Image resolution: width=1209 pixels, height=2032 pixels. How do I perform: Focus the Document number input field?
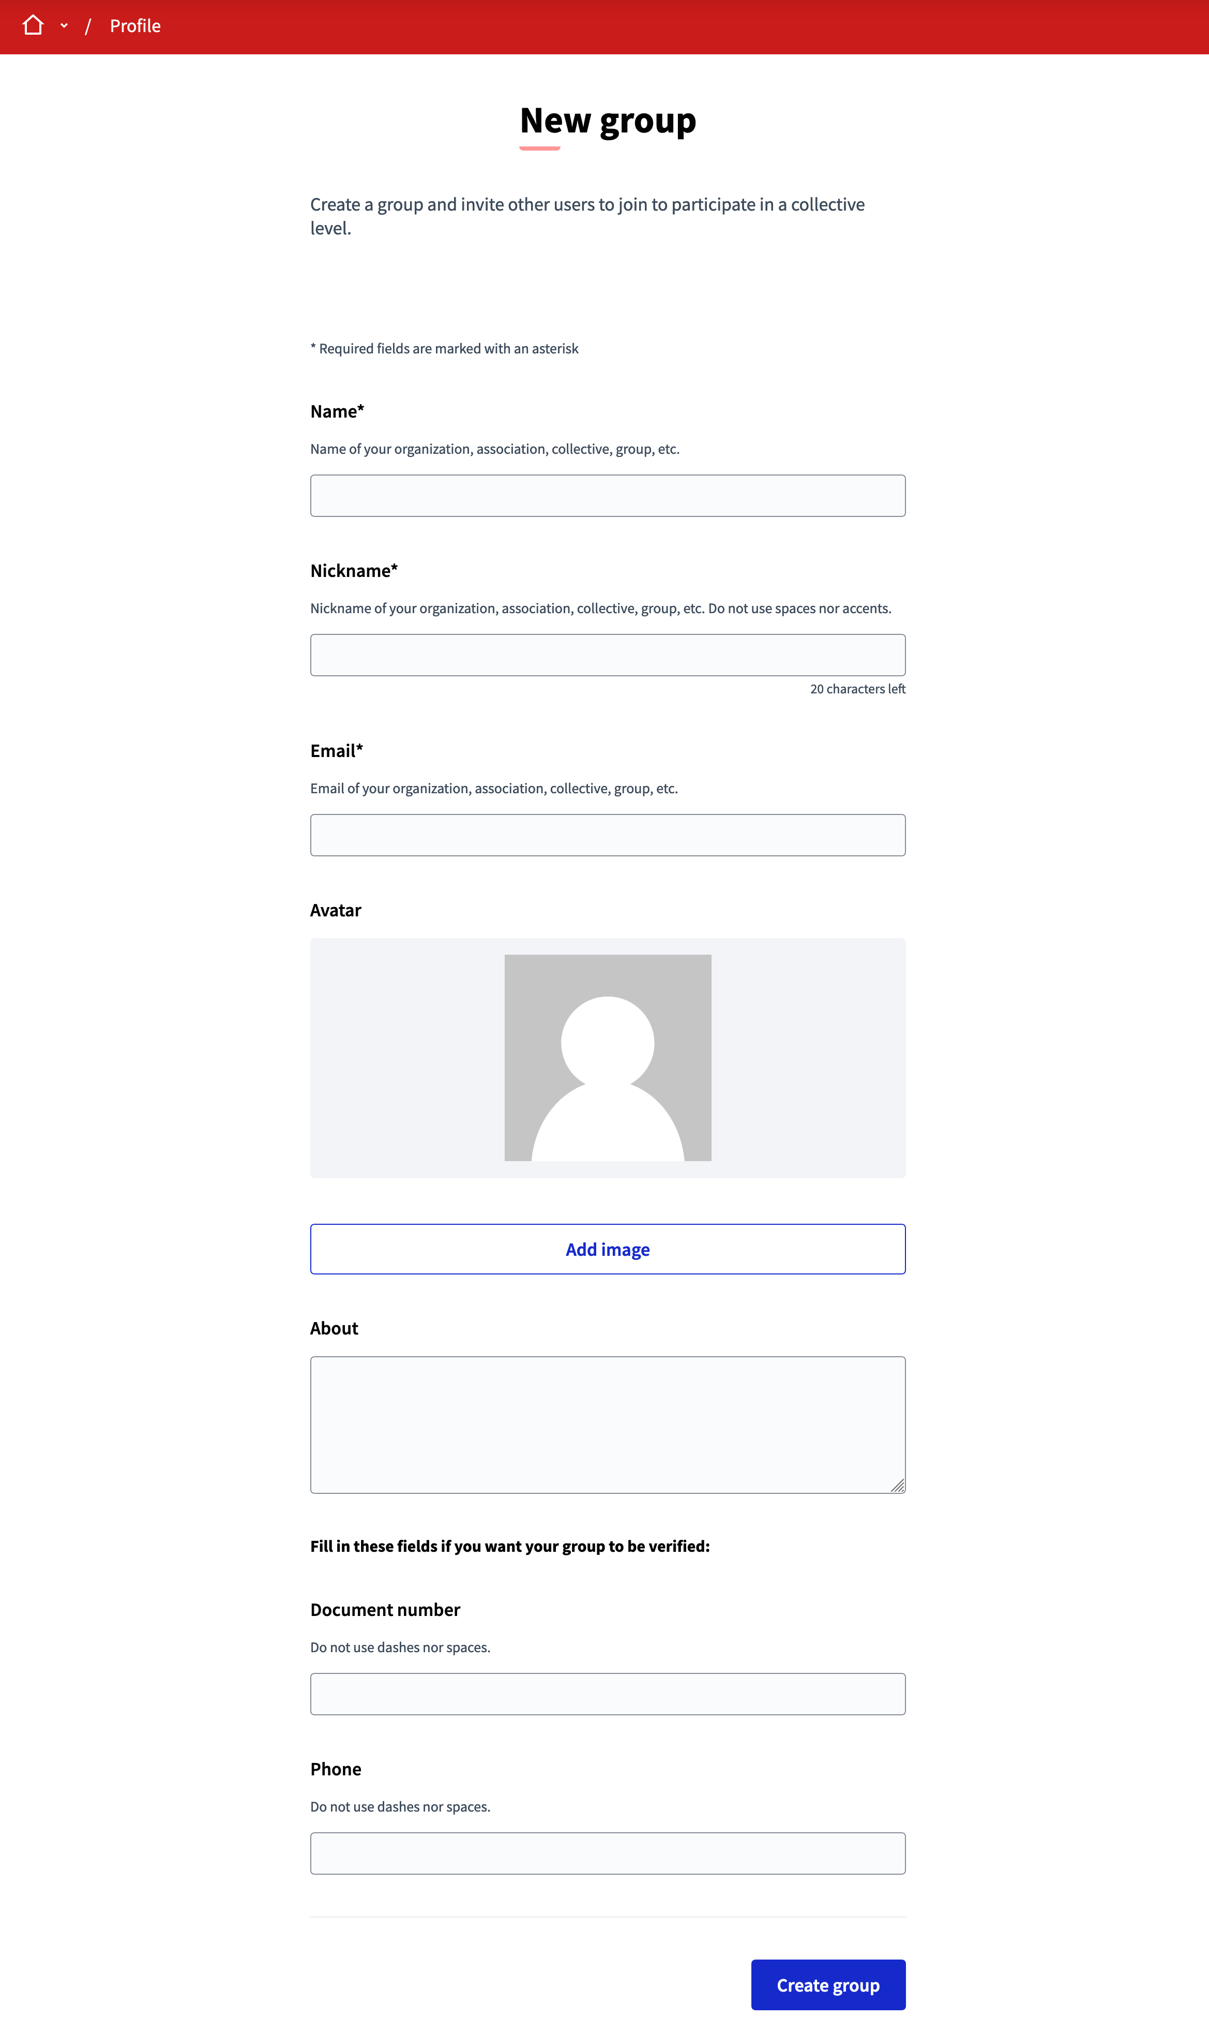coord(607,1693)
